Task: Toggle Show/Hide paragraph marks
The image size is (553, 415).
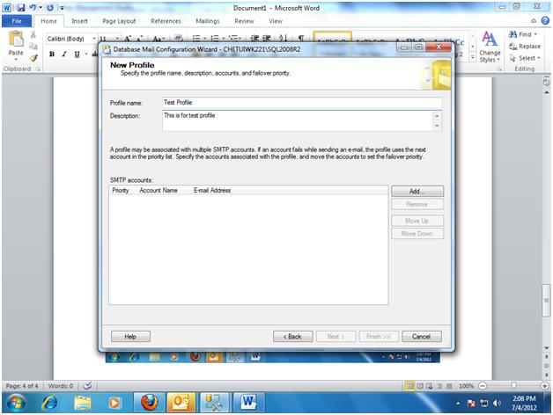Action: [x=301, y=38]
